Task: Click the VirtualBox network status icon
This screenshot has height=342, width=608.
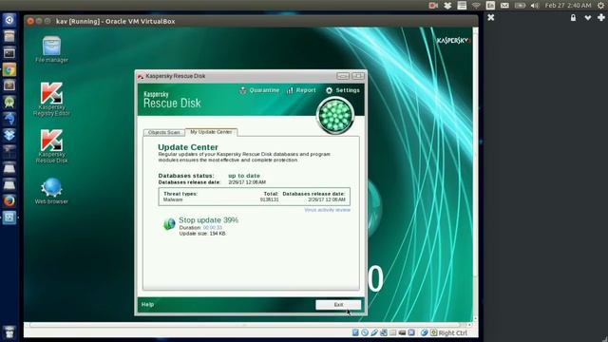Action: 384,332
